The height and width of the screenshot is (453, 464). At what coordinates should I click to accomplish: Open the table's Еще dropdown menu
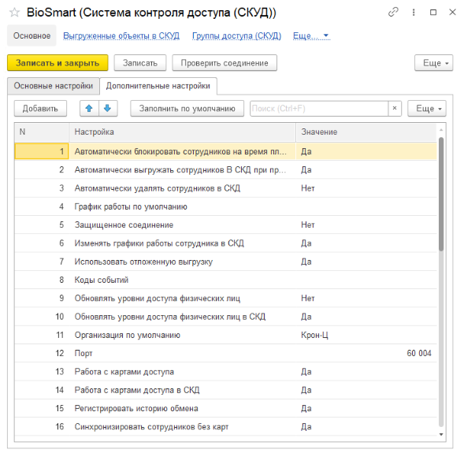[427, 108]
